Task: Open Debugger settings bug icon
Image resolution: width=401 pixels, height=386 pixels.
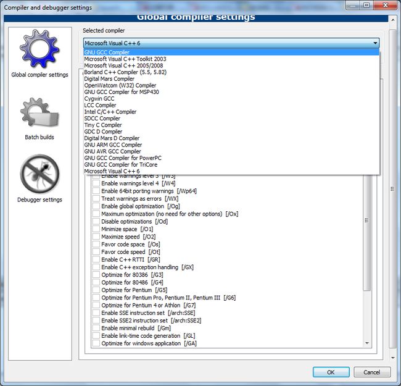Action: click(x=39, y=174)
